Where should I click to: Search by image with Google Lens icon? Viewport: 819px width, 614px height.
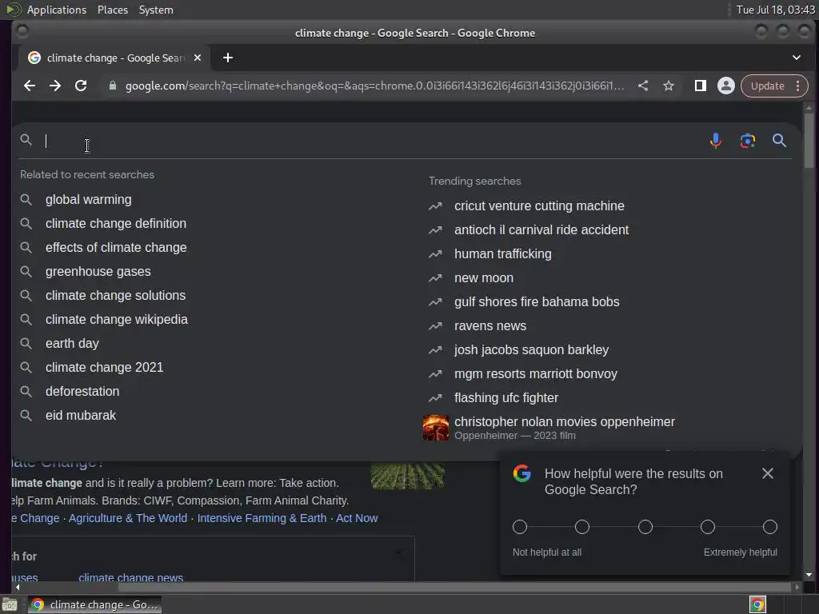(748, 141)
